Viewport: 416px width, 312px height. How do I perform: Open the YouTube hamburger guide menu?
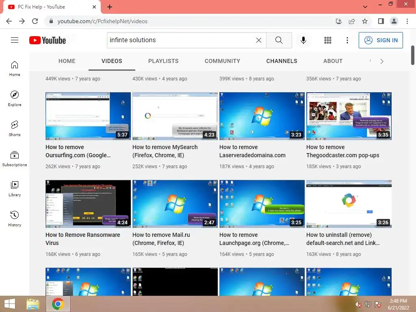coord(15,40)
